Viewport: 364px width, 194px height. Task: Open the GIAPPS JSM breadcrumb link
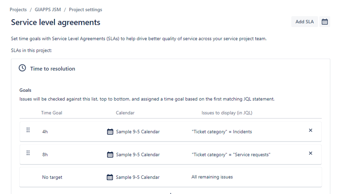click(x=48, y=10)
